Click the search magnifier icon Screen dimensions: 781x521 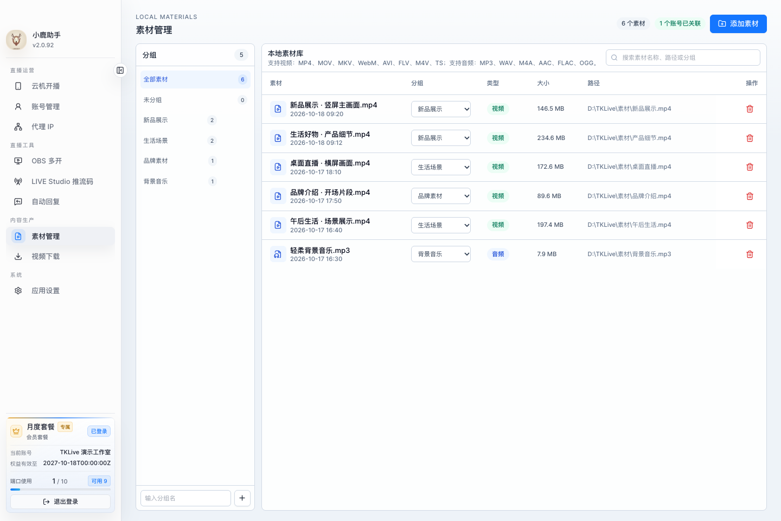click(x=614, y=58)
